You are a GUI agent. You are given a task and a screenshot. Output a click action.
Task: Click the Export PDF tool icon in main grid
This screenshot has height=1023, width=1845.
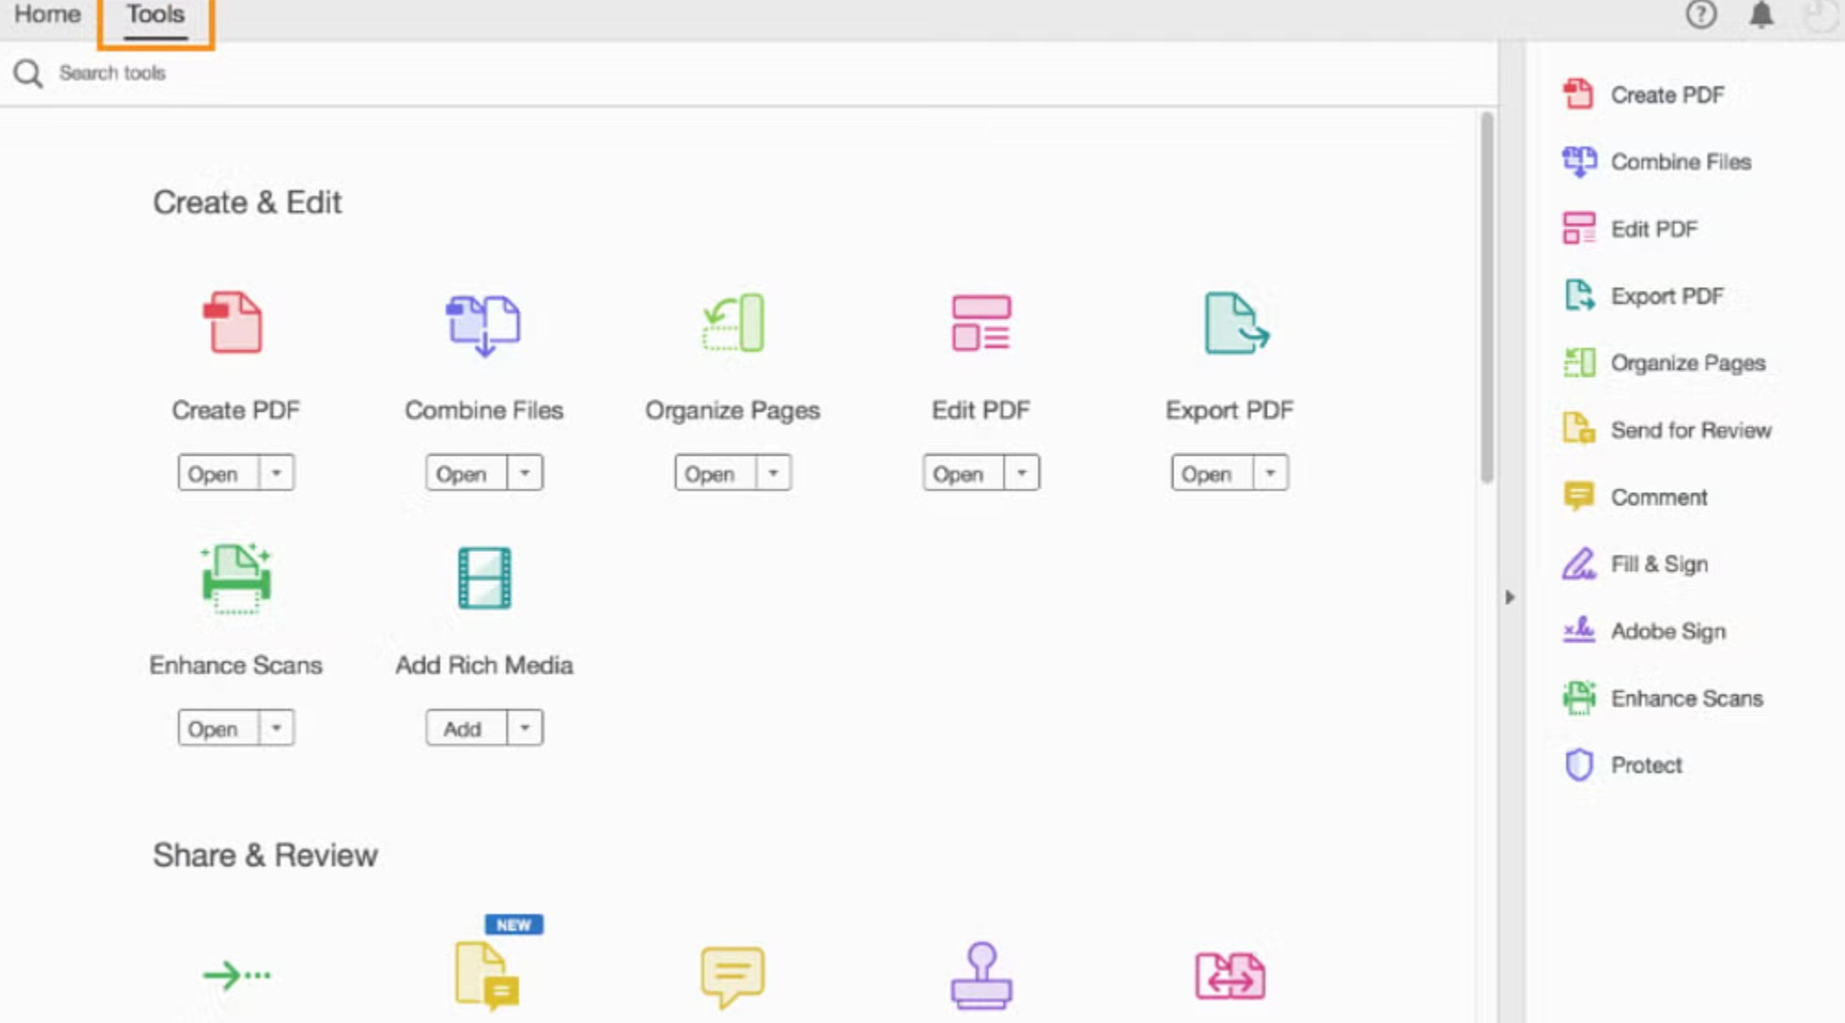click(1235, 323)
